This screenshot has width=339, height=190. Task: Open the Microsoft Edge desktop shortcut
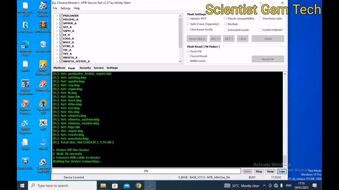25,48
